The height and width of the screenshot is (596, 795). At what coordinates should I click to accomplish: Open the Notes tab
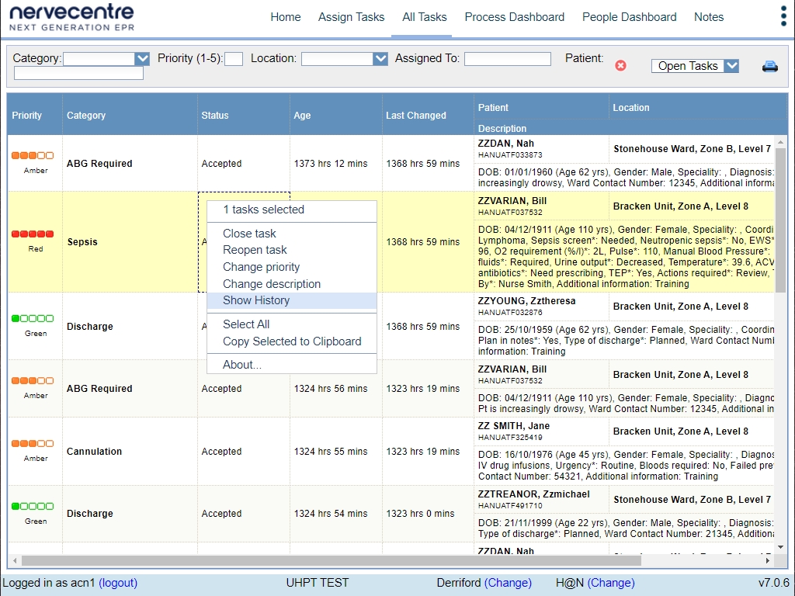coord(709,17)
